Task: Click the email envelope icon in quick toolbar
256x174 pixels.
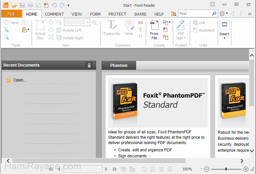Action: pos(38,6)
